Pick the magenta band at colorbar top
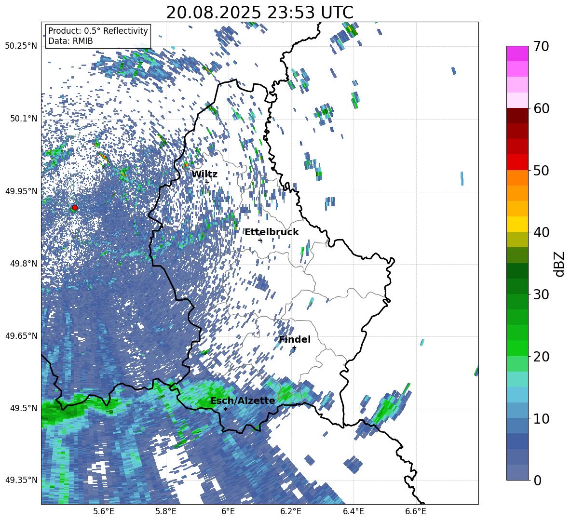This screenshot has width=571, height=521. (x=517, y=54)
